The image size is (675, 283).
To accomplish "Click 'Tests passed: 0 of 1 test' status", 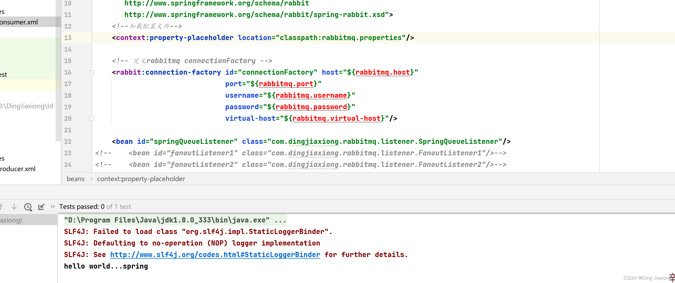I will point(95,206).
